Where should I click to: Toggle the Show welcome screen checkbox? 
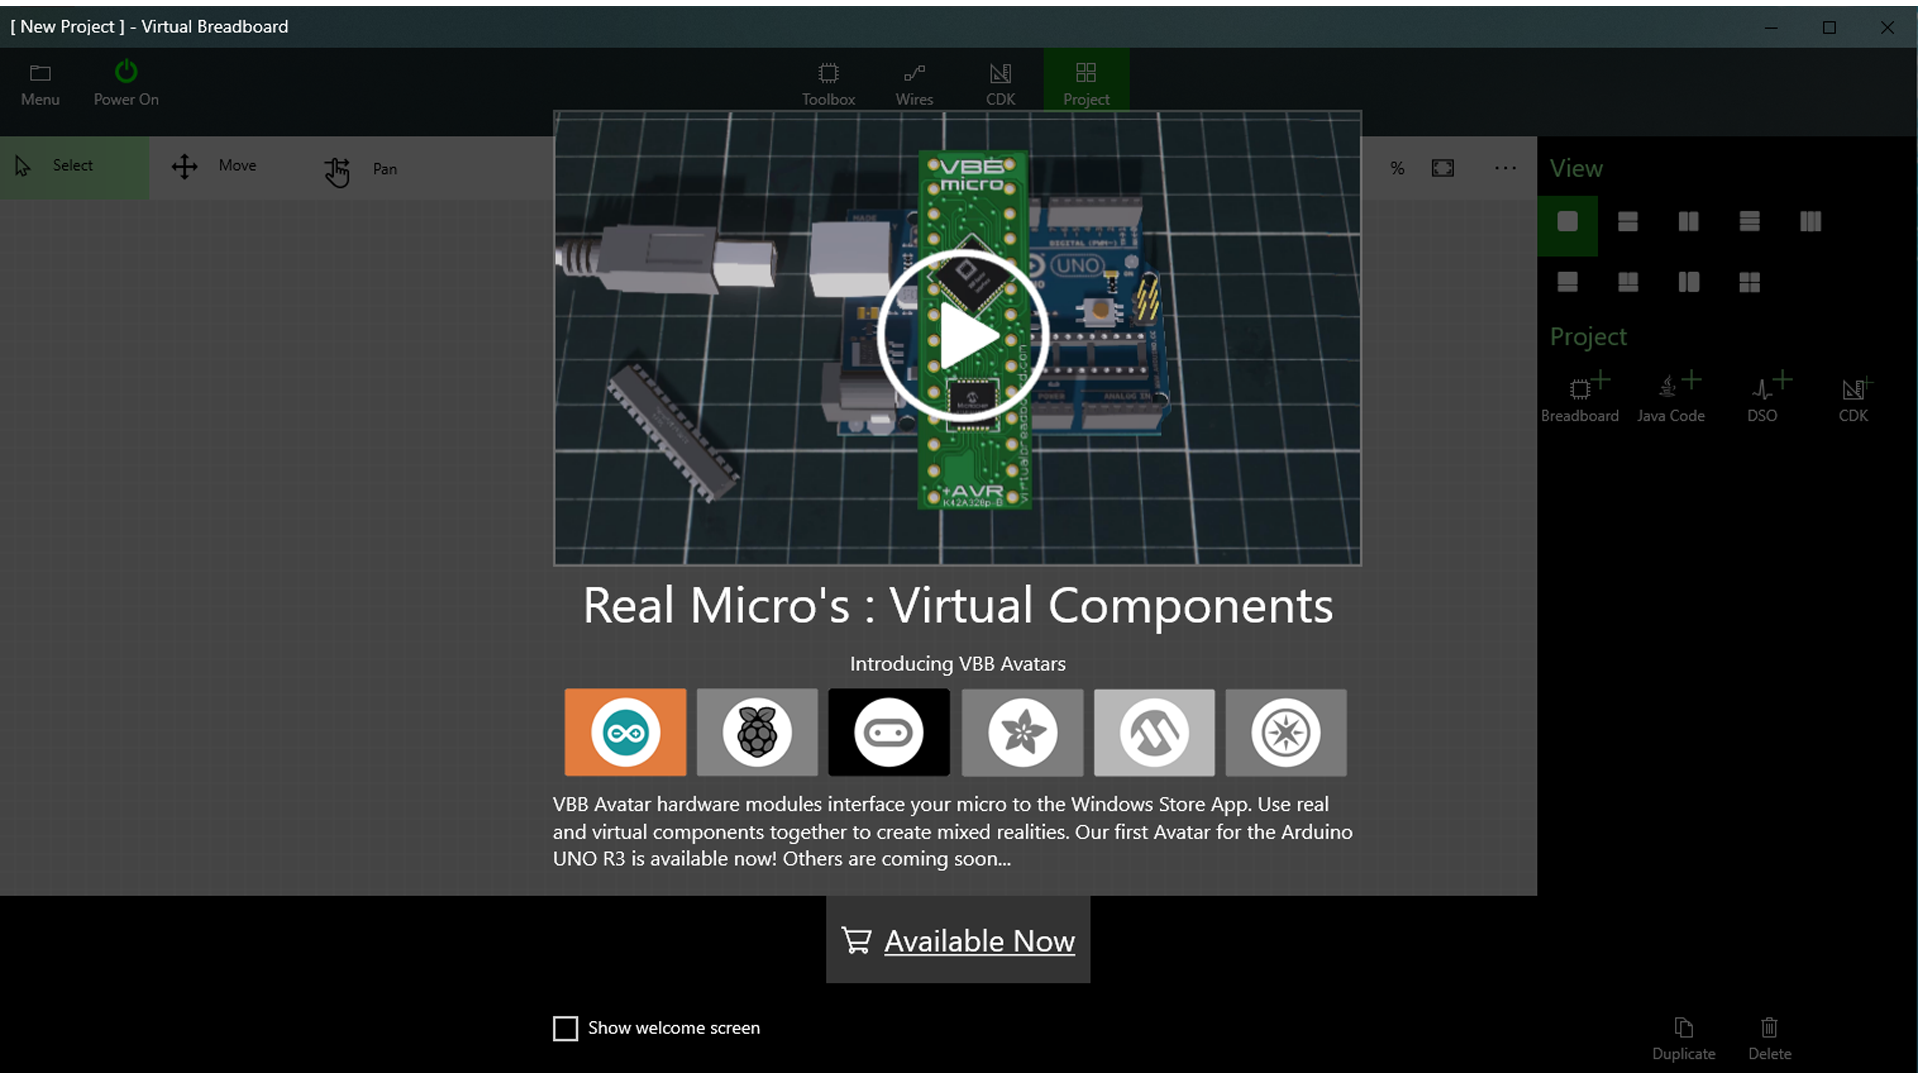(x=565, y=1028)
